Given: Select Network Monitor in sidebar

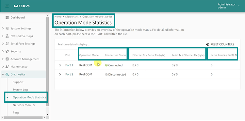Looking at the screenshot, I should 24,105.
